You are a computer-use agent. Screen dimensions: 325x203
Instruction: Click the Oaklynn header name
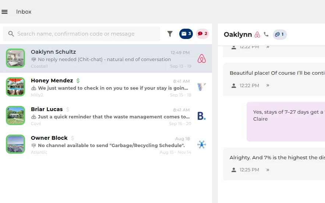click(238, 35)
